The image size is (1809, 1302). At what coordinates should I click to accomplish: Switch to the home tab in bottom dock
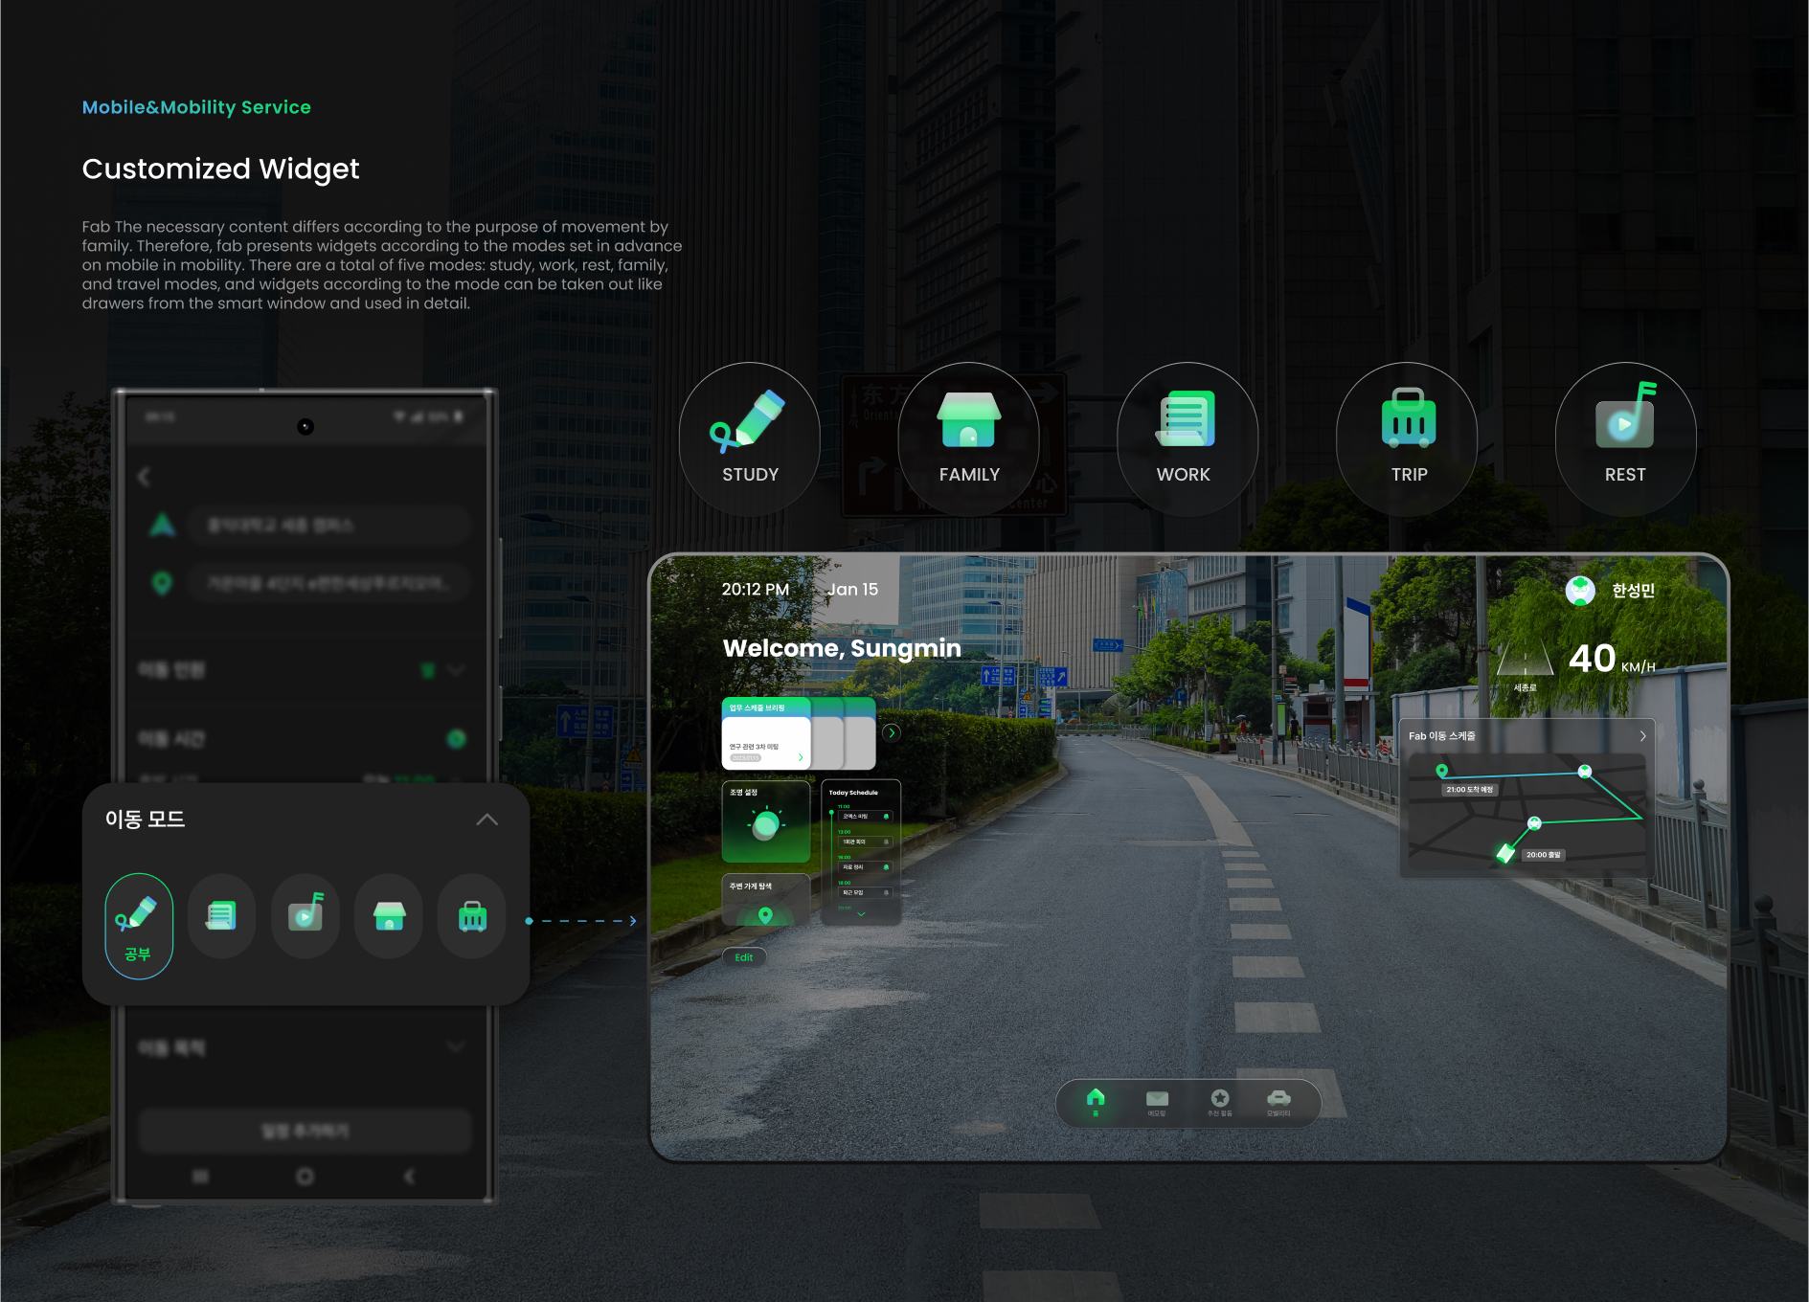pyautogui.click(x=1096, y=1101)
